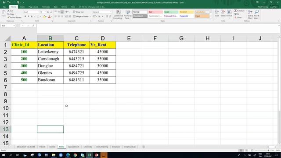Image resolution: width=281 pixels, height=158 pixels.
Task: Set bottom vertical alignment
Action: 62,12
